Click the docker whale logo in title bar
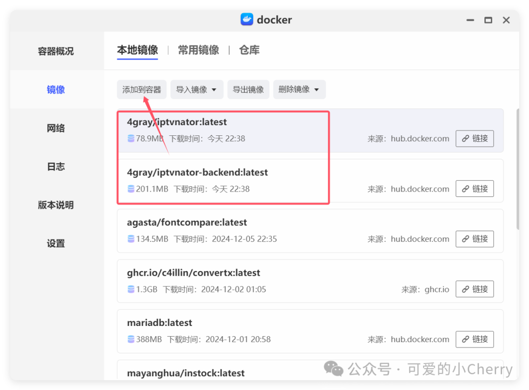The height and width of the screenshot is (390, 529). [x=246, y=20]
